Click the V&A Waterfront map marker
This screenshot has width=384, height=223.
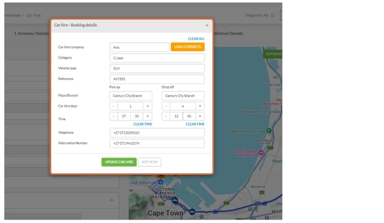click(160, 182)
